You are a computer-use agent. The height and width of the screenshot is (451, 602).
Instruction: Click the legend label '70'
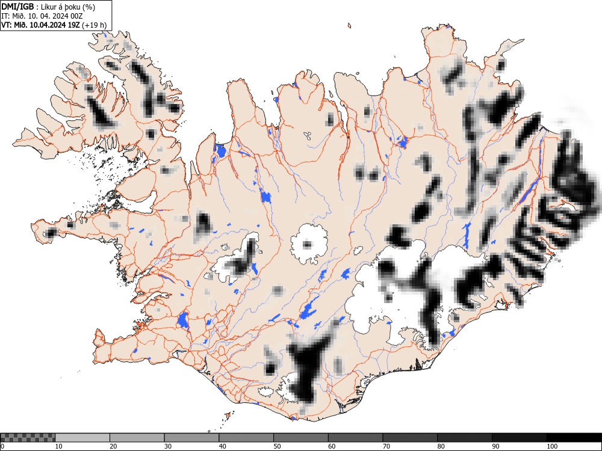386,446
